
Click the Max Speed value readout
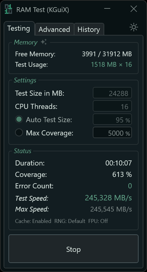[111, 209]
